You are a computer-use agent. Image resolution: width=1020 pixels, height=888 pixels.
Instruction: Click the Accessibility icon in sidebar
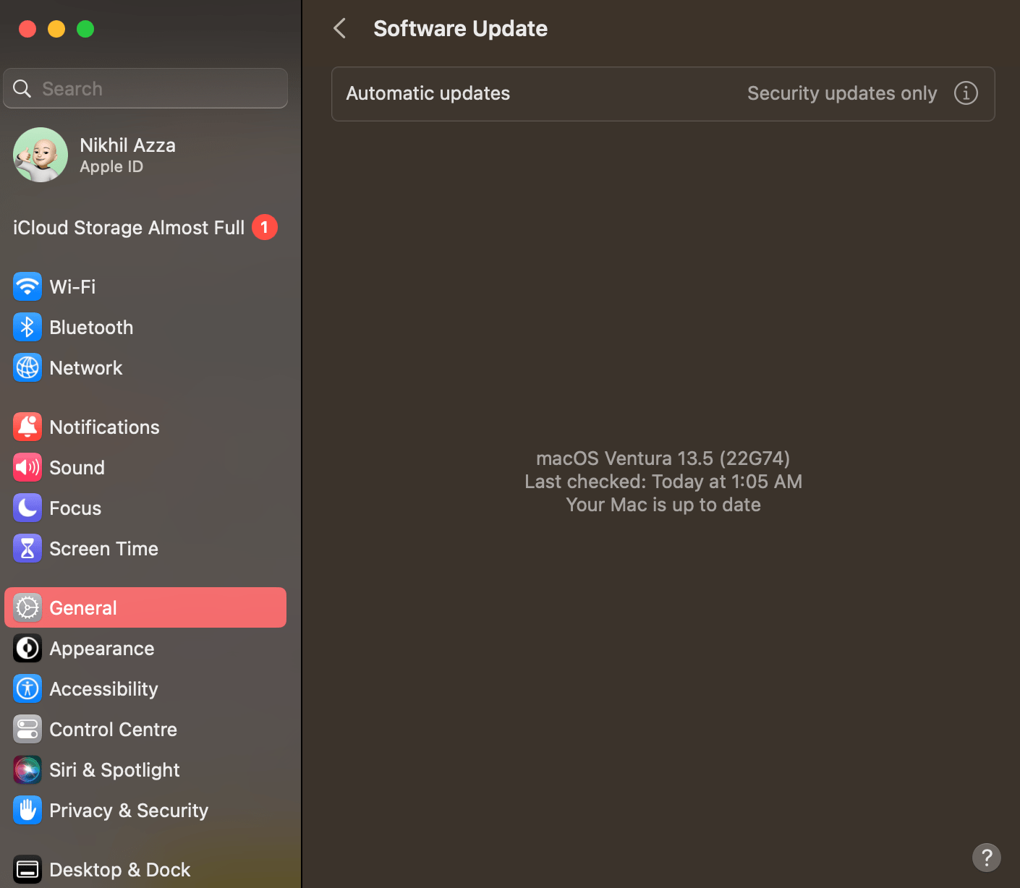tap(27, 689)
